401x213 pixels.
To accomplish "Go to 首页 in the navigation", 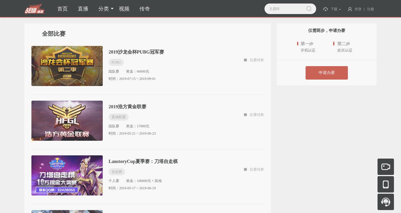I will click(x=63, y=9).
